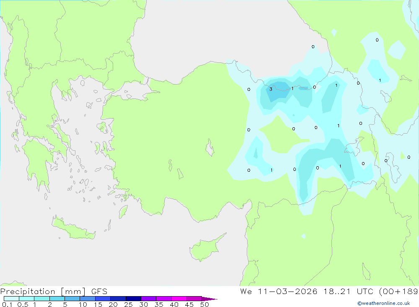419x307 pixels.
Task: Click the 1–2 mm legend swatch
Action: 42,299
